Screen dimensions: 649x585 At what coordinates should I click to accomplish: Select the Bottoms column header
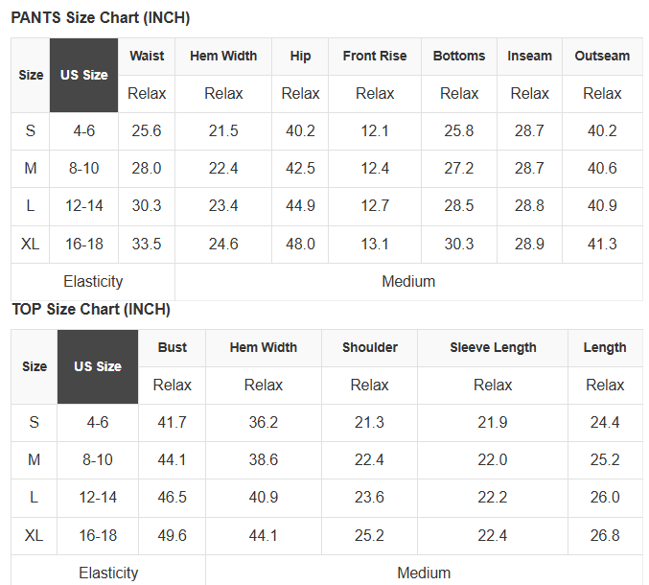(459, 57)
